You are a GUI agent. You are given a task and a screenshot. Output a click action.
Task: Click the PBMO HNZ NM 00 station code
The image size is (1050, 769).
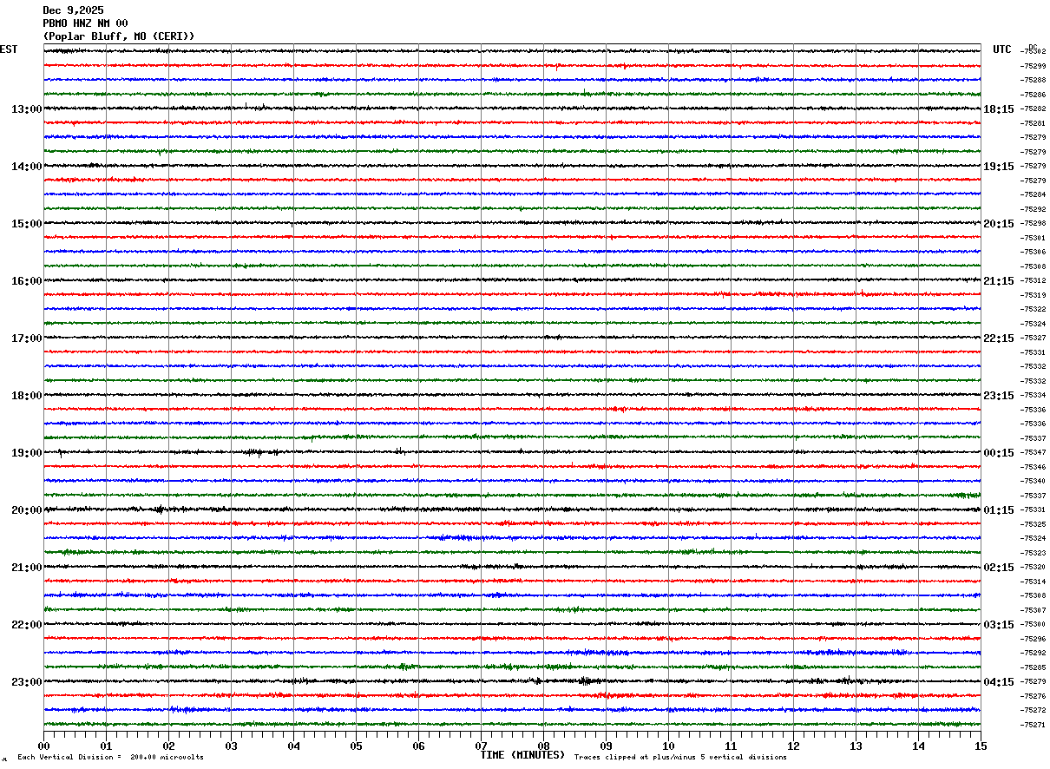85,23
